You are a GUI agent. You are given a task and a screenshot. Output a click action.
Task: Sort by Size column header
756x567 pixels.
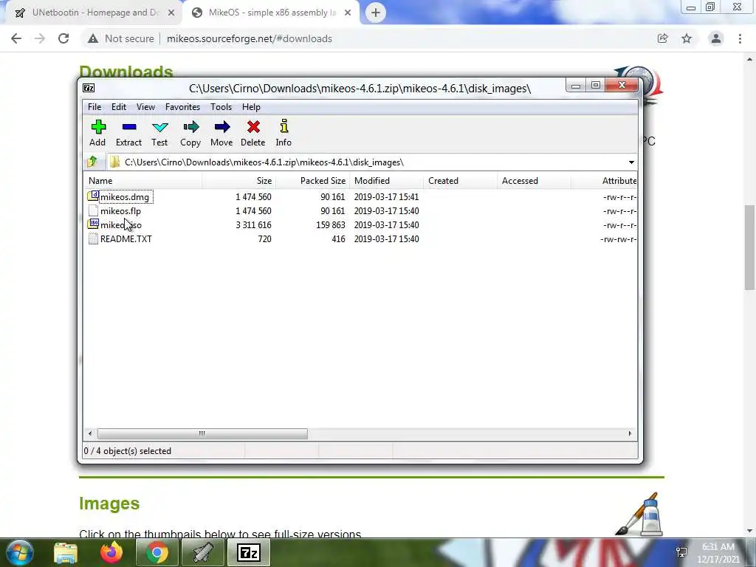(238, 181)
